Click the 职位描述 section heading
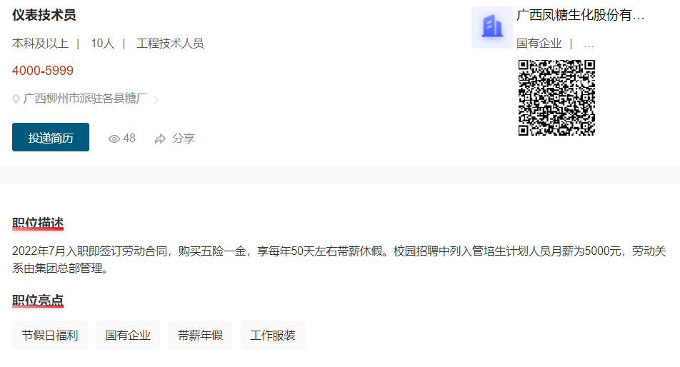 click(x=38, y=223)
